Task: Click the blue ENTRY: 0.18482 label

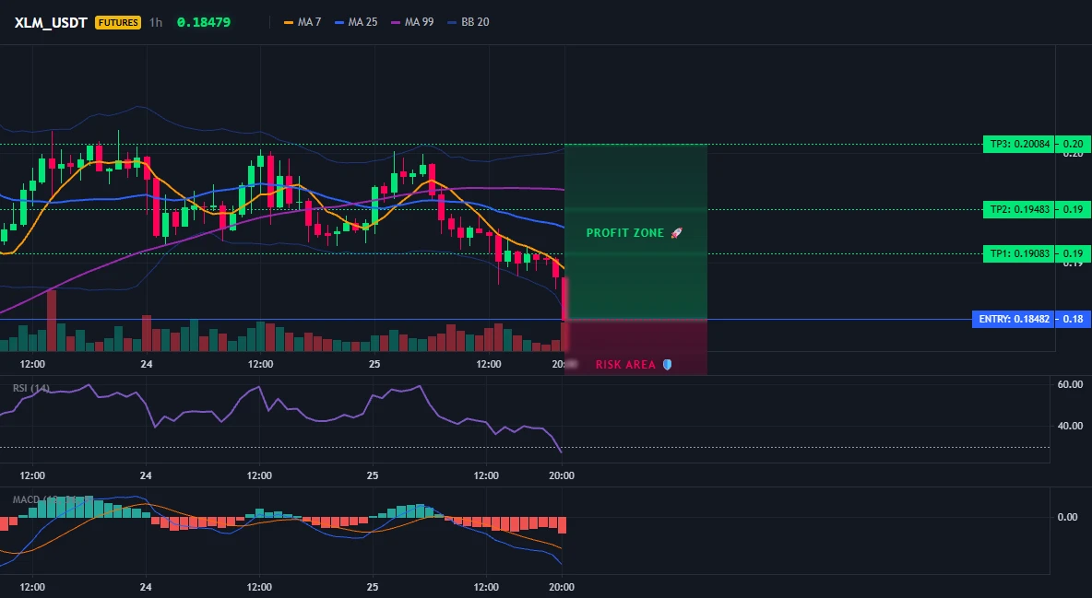Action: [x=1014, y=319]
